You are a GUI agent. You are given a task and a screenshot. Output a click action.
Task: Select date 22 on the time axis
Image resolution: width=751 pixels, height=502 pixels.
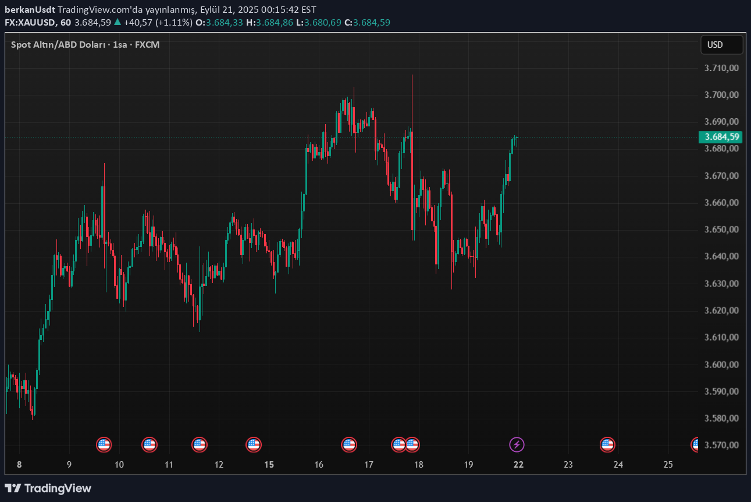pos(518,465)
